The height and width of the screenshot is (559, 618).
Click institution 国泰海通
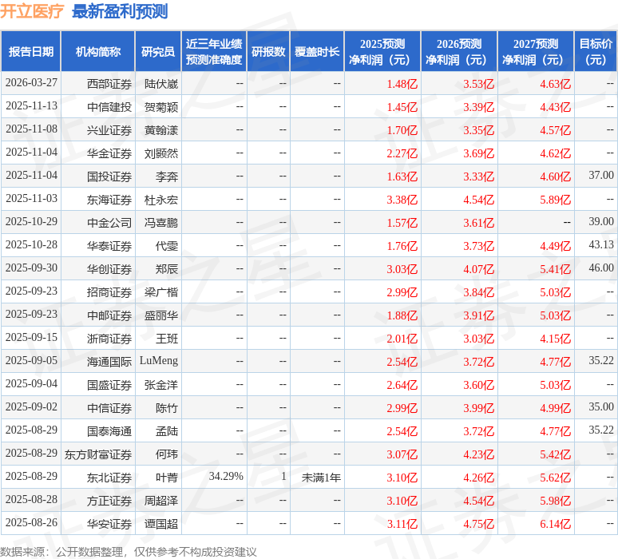[109, 432]
